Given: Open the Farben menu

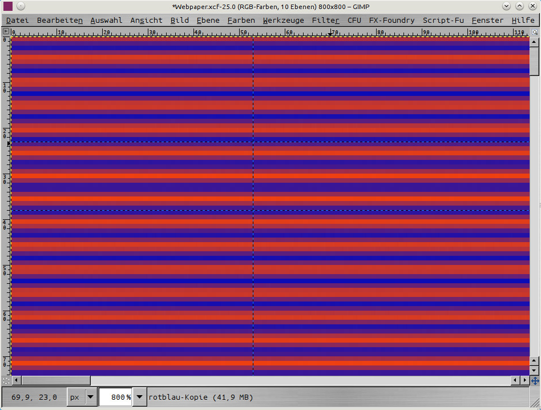Looking at the screenshot, I should tap(241, 20).
